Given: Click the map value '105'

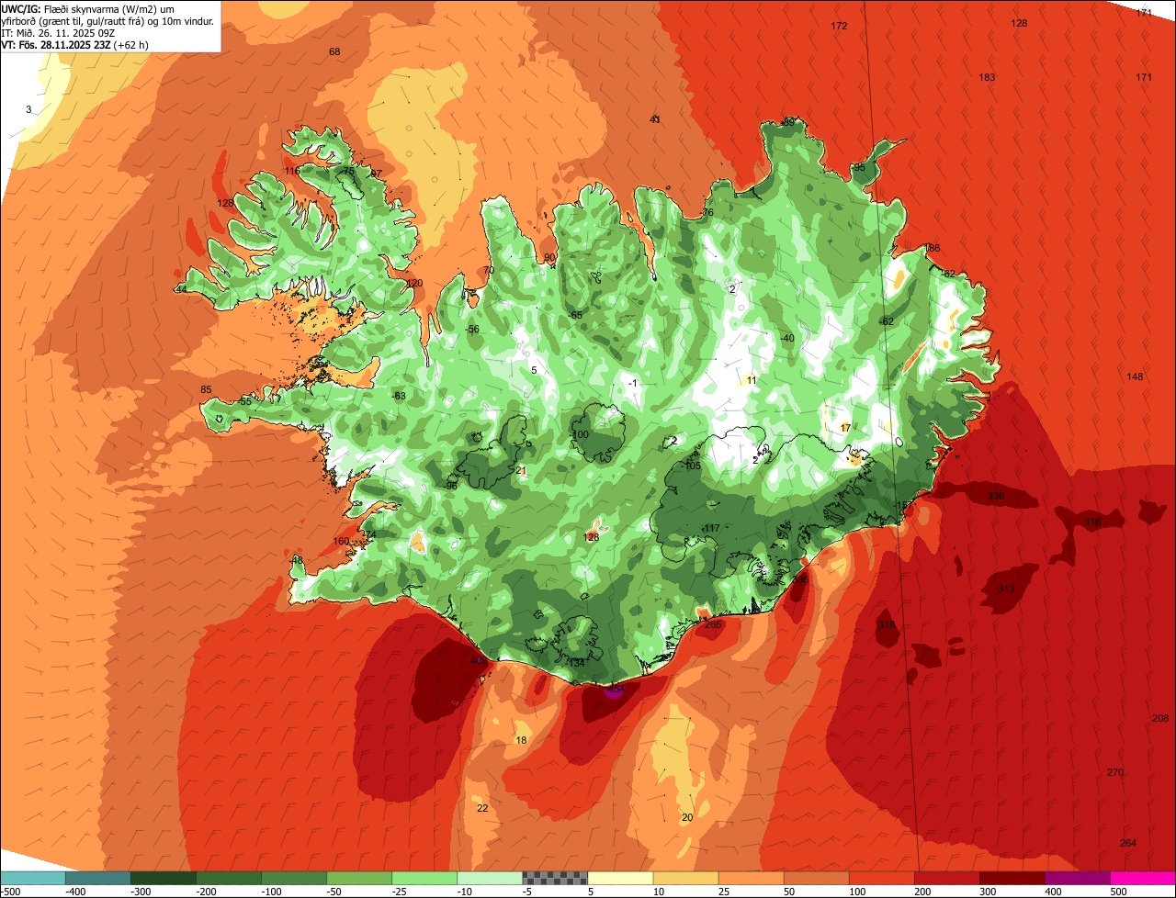Looking at the screenshot, I should coord(693,466).
